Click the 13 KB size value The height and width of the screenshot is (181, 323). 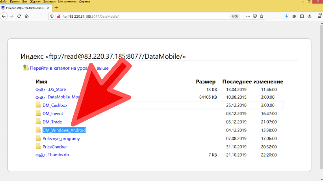click(x=212, y=90)
